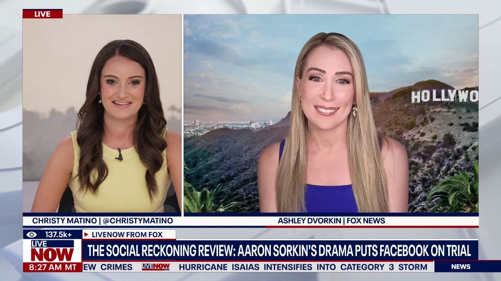Click the "CHRISTY MATINO | @CHRISTYMATINO" name bar
The width and height of the screenshot is (501, 281).
point(103,221)
